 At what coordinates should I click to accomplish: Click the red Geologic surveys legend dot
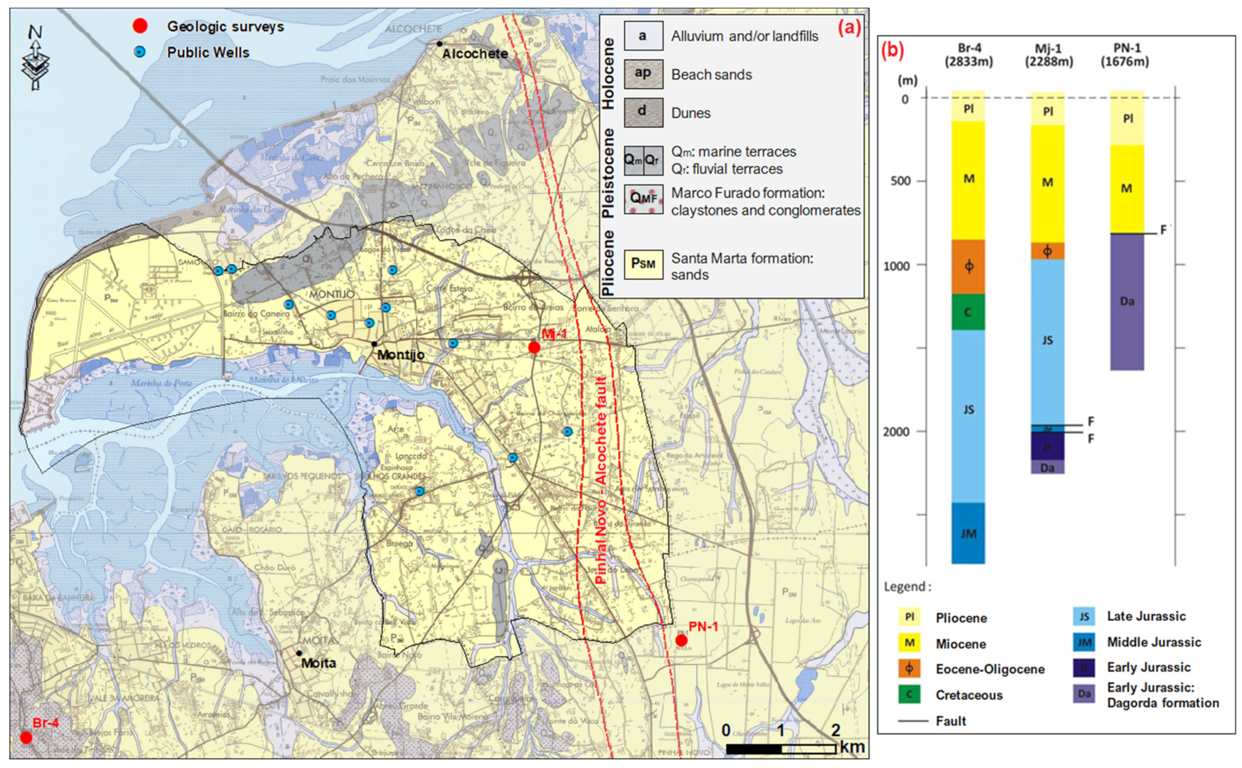[140, 26]
